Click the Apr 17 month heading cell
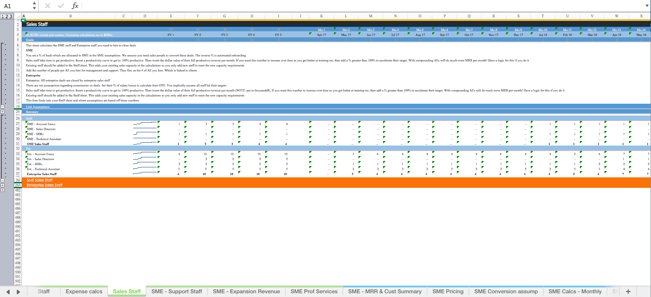The image size is (651, 297). point(322,35)
